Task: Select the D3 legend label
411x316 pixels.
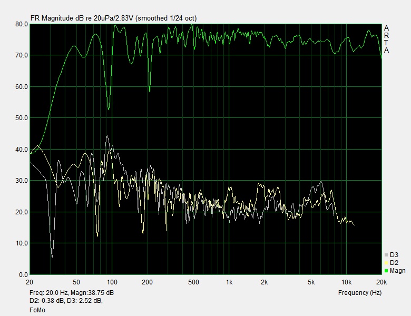Action: [x=394, y=255]
